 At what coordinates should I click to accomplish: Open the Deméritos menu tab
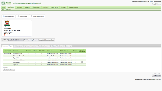45,7
